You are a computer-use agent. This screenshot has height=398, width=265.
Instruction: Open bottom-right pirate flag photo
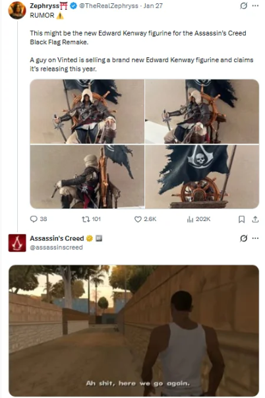point(202,177)
